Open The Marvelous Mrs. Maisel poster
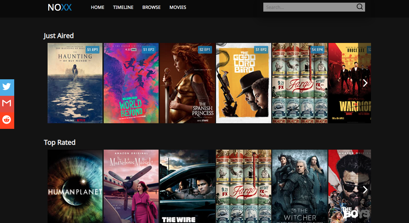The height and width of the screenshot is (223, 409). click(x=131, y=186)
